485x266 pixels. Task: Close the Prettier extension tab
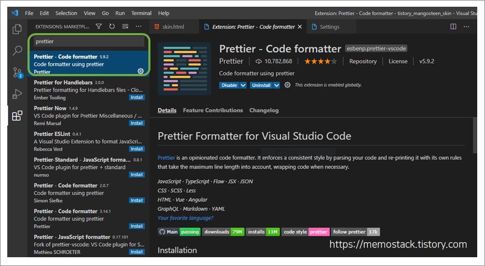pos(300,27)
